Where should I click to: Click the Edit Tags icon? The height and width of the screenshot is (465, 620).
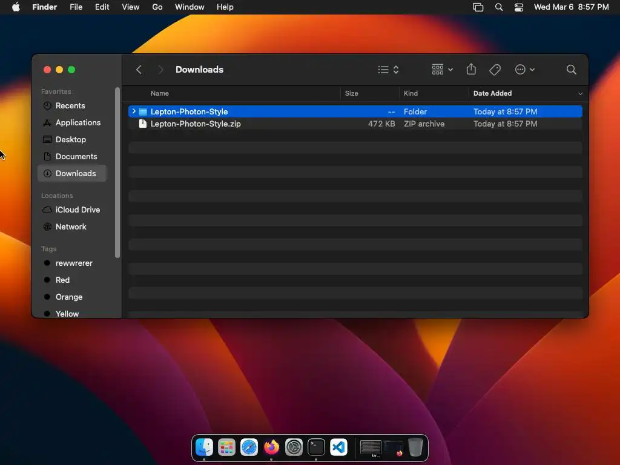[x=495, y=70]
